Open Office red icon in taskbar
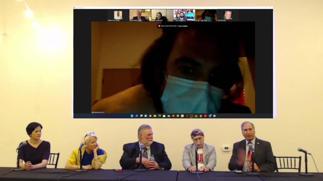 click(x=187, y=116)
